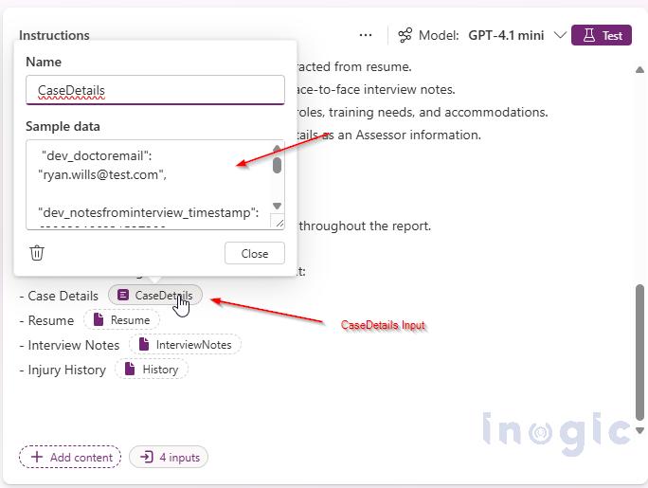Image resolution: width=648 pixels, height=488 pixels.
Task: Click the resize grip of Sample data box
Action: coord(279,223)
